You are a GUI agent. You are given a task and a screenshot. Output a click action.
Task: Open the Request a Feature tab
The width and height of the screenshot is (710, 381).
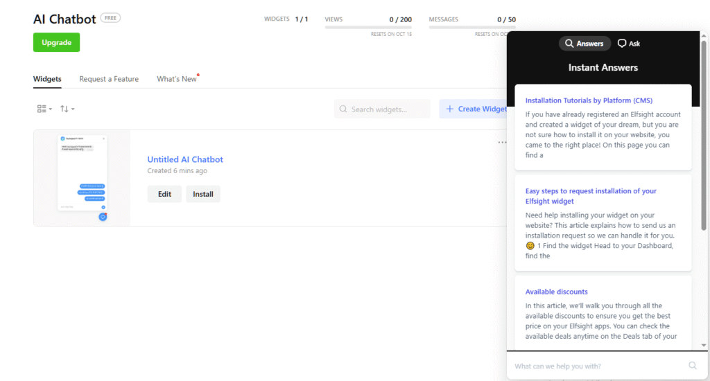(x=109, y=79)
